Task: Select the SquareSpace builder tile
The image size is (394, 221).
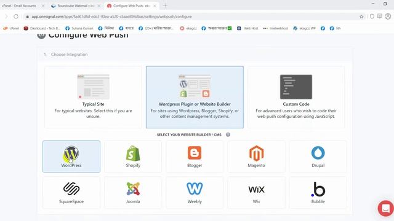Action: (x=71, y=192)
